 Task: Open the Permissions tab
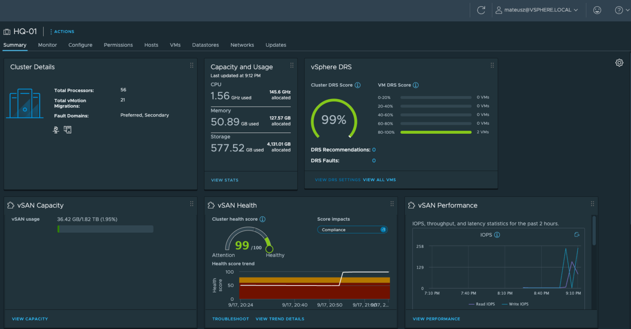118,45
